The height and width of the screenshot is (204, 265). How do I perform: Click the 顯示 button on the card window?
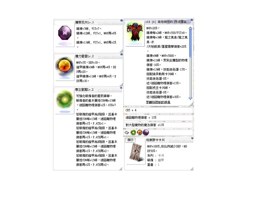130,140
